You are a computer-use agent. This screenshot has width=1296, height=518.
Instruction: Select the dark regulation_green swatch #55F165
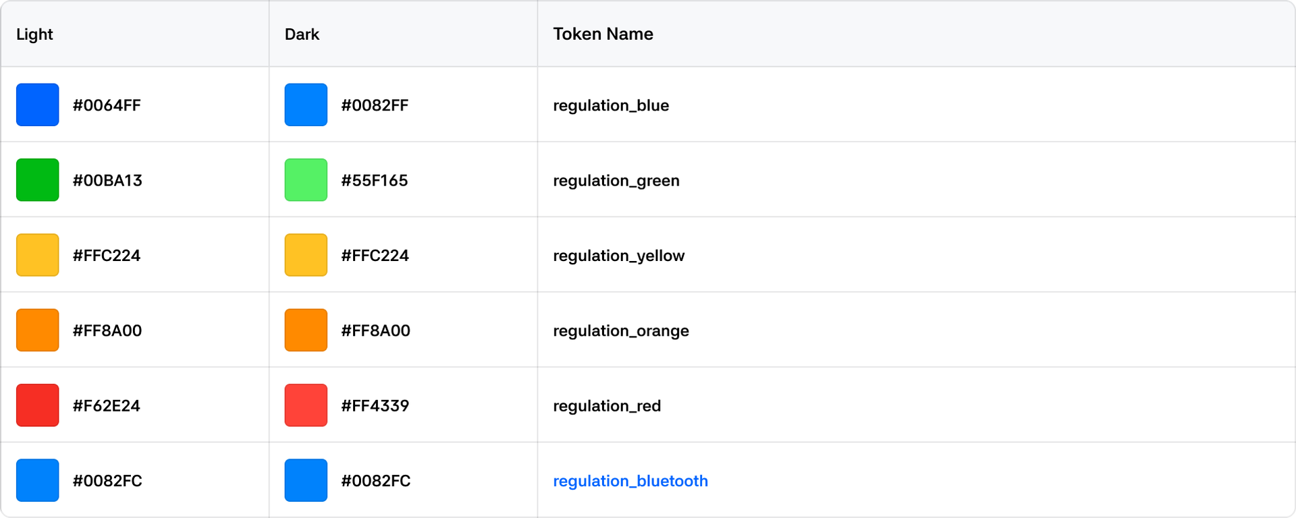point(306,180)
